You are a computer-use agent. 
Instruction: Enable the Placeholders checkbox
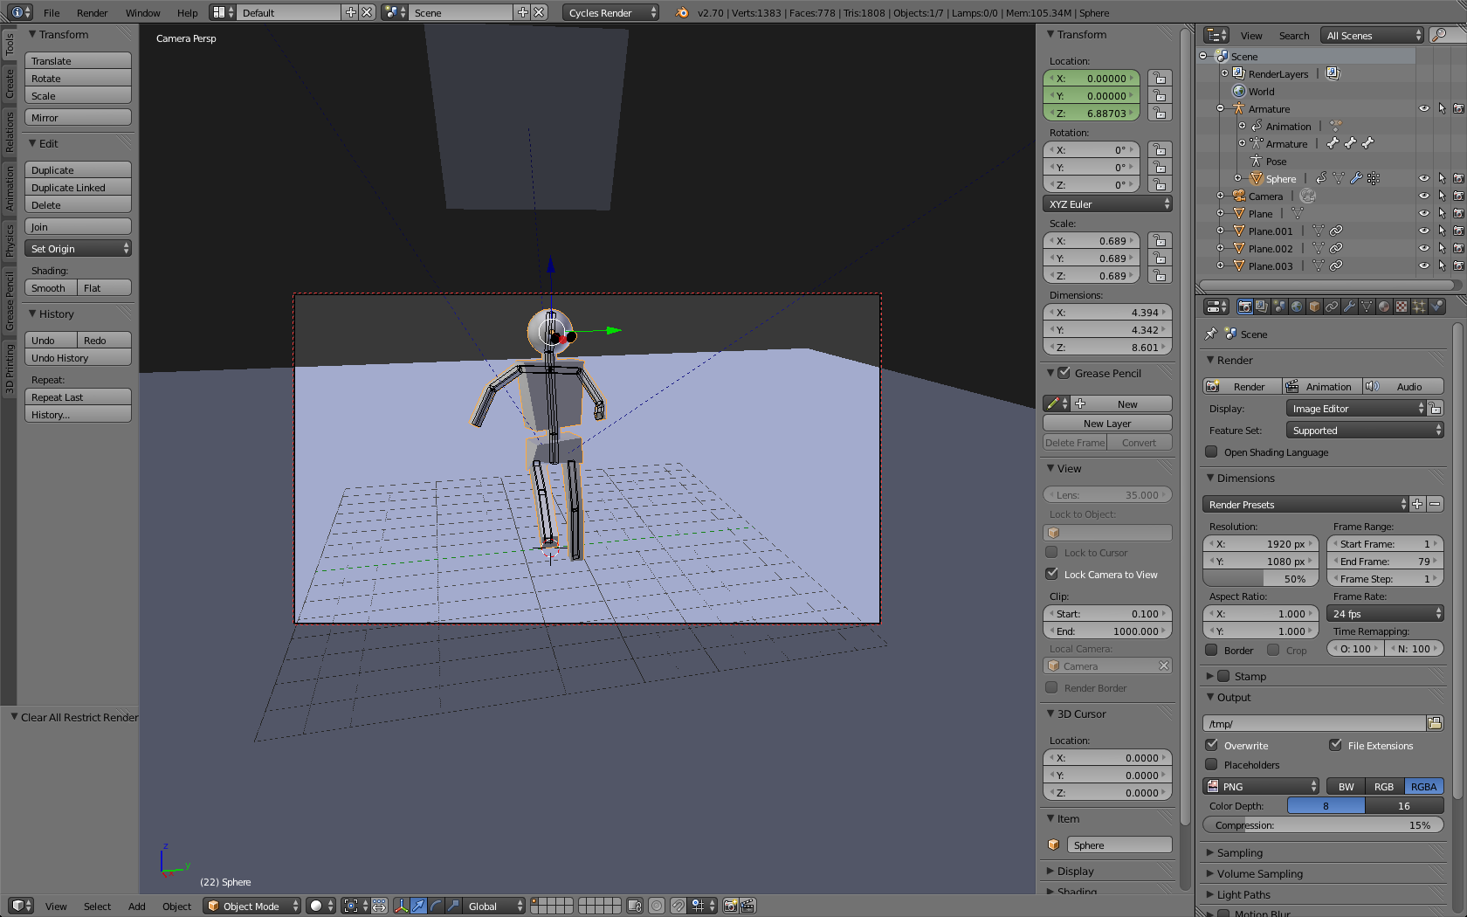(x=1211, y=764)
